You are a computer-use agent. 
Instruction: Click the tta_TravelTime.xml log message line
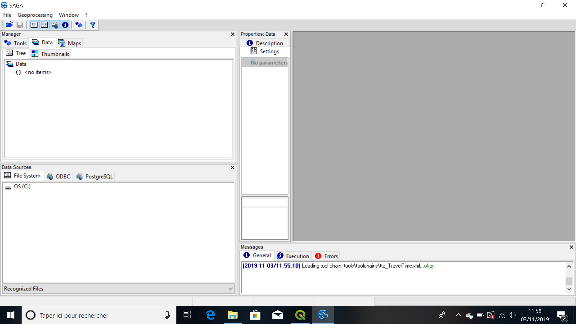click(338, 266)
